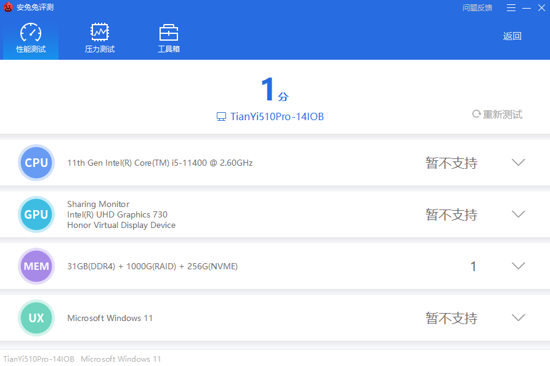This screenshot has width=550, height=366.
Task: Expand the MEM score details chevron
Action: [518, 266]
